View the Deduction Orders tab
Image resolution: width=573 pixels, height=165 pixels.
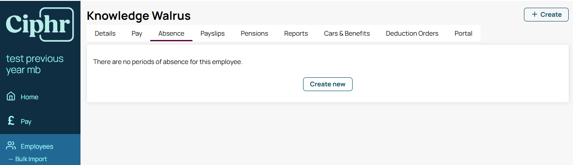coord(412,33)
